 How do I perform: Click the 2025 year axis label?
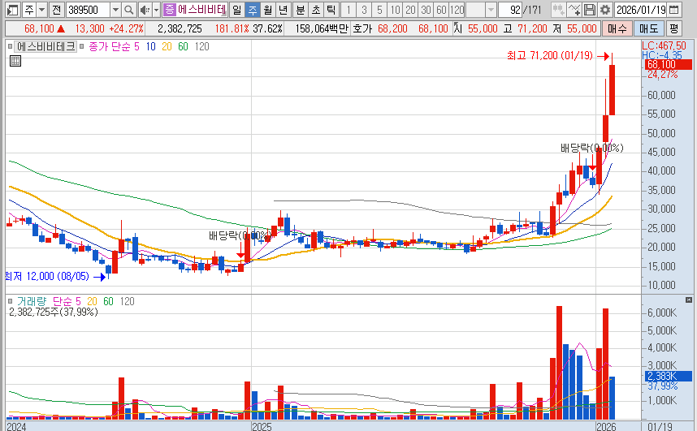[262, 426]
